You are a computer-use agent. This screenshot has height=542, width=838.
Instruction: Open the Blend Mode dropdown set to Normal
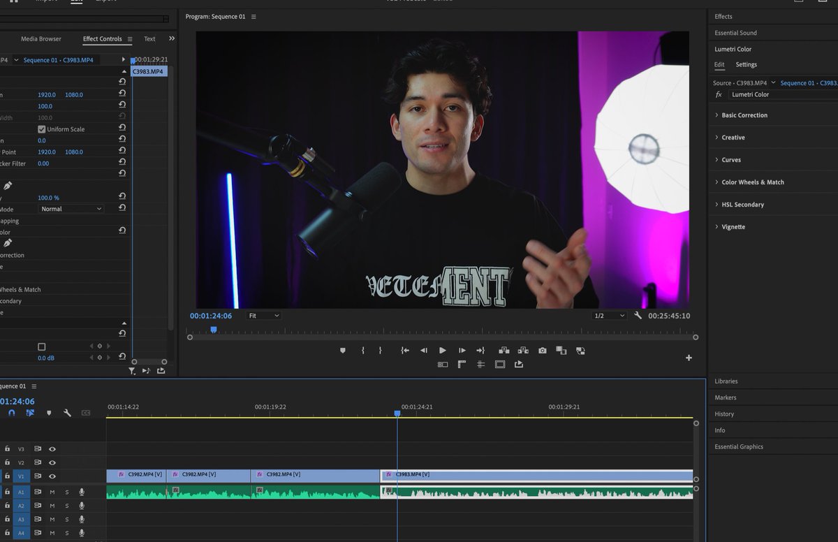[x=70, y=208]
